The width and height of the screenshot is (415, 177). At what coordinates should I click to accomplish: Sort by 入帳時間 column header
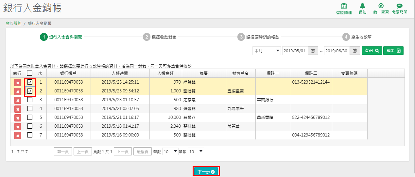tap(120, 73)
